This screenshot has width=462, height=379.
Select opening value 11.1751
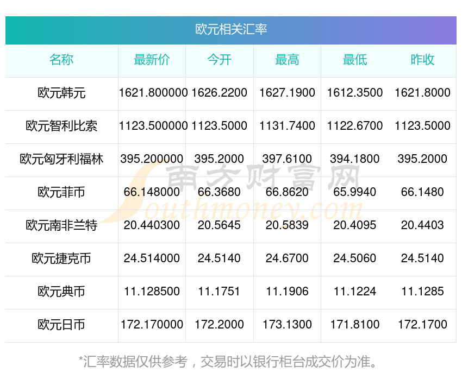(x=220, y=292)
